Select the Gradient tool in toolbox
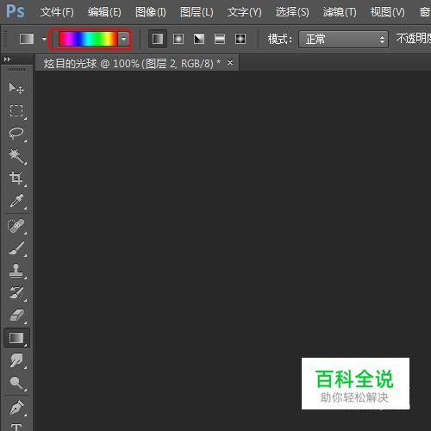431x431 pixels. (x=16, y=338)
